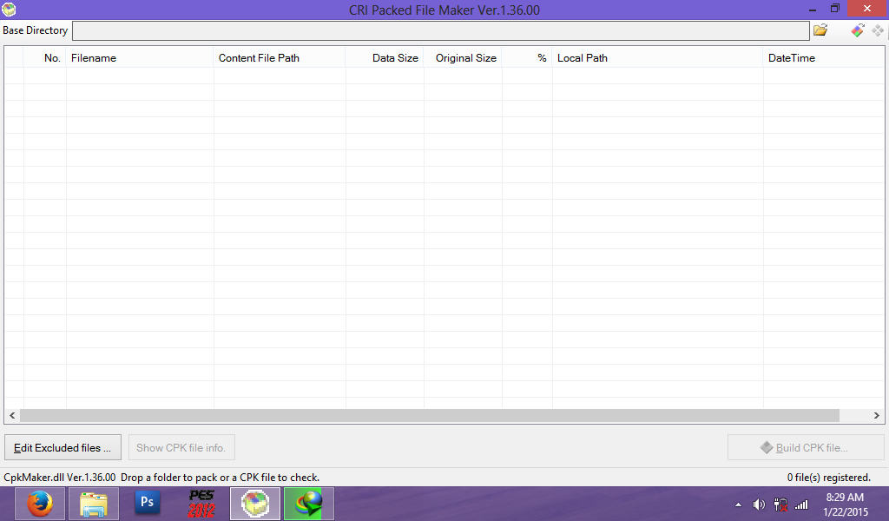Click the grayed diamond build icon in toolbar

point(878,30)
